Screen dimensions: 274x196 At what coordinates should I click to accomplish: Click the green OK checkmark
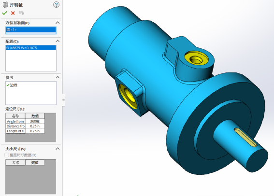click(x=4, y=13)
